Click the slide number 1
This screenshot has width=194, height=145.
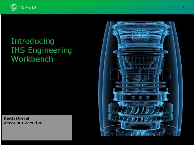click(x=183, y=8)
